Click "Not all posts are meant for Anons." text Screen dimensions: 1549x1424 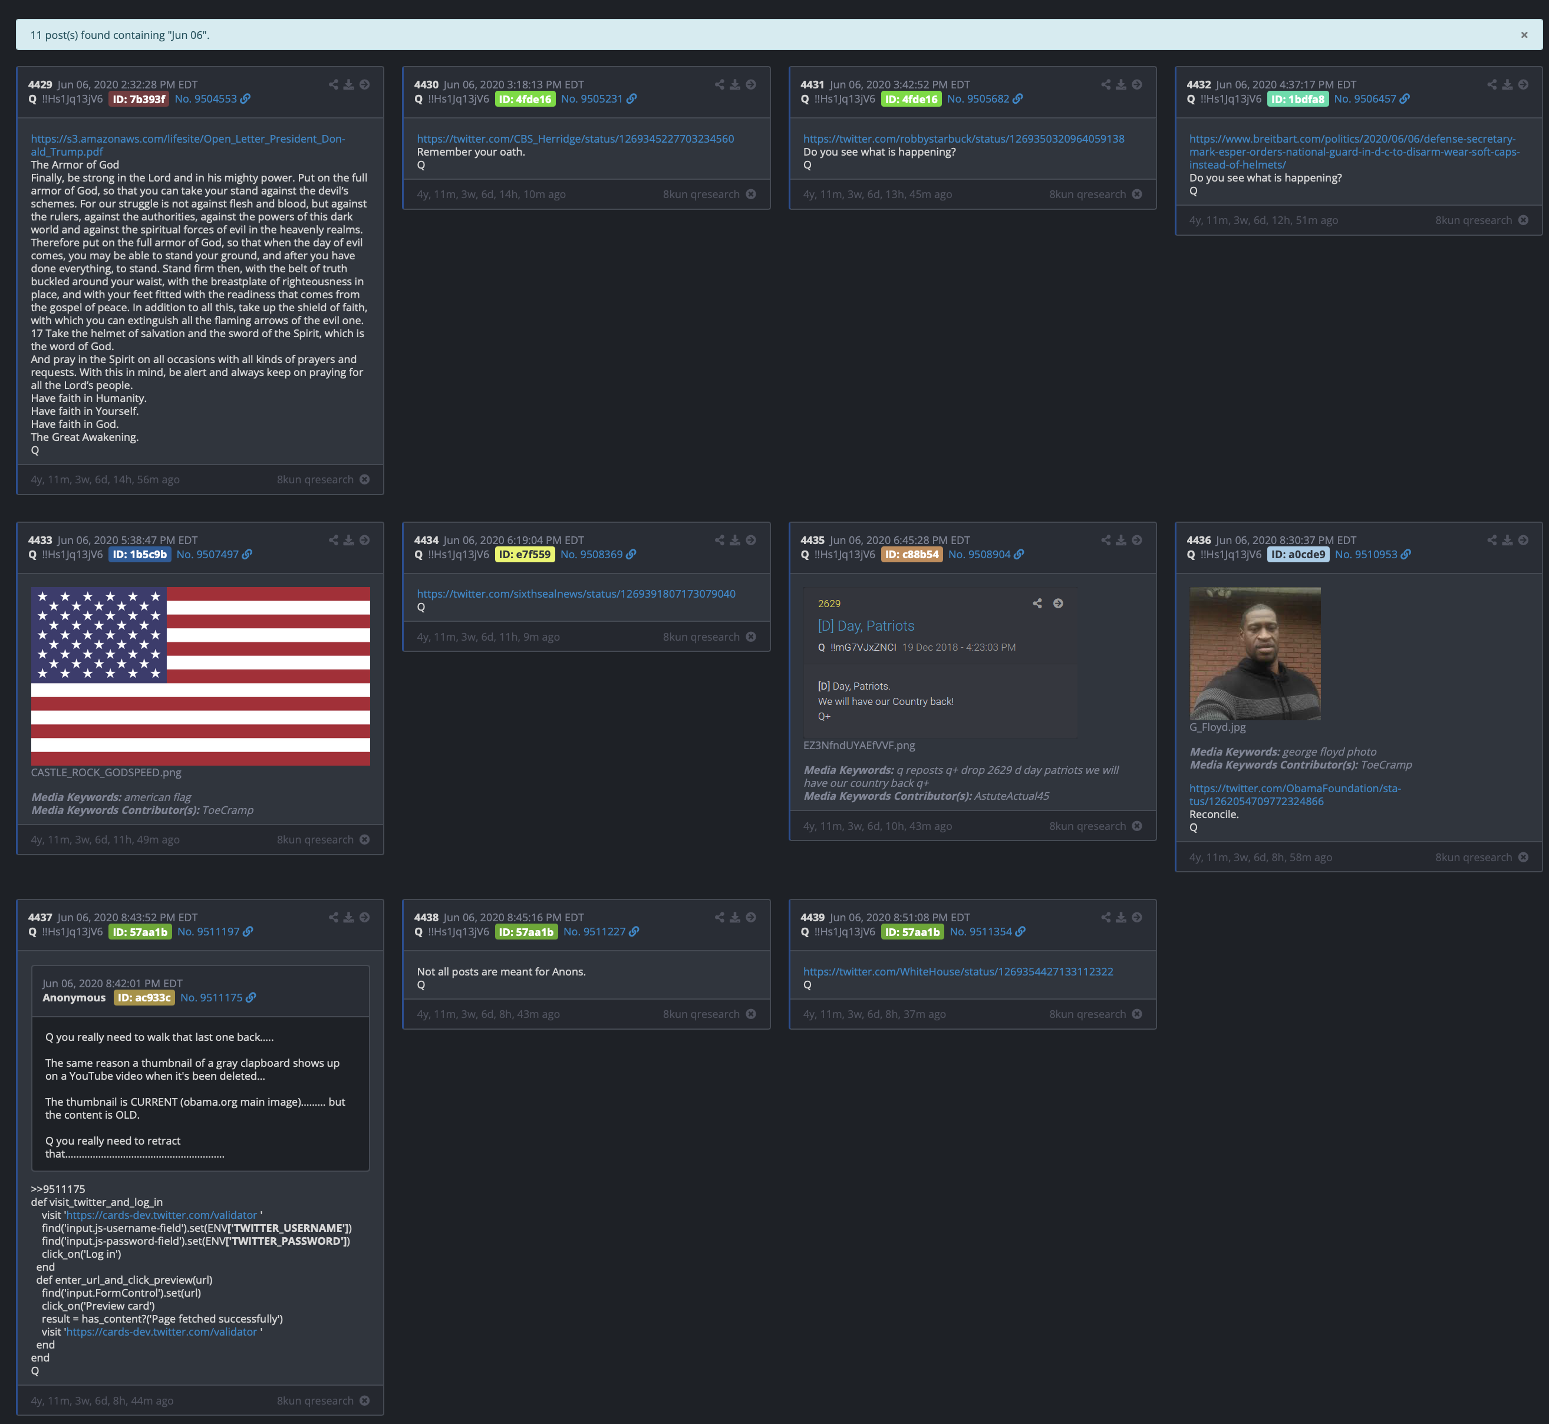tap(501, 971)
